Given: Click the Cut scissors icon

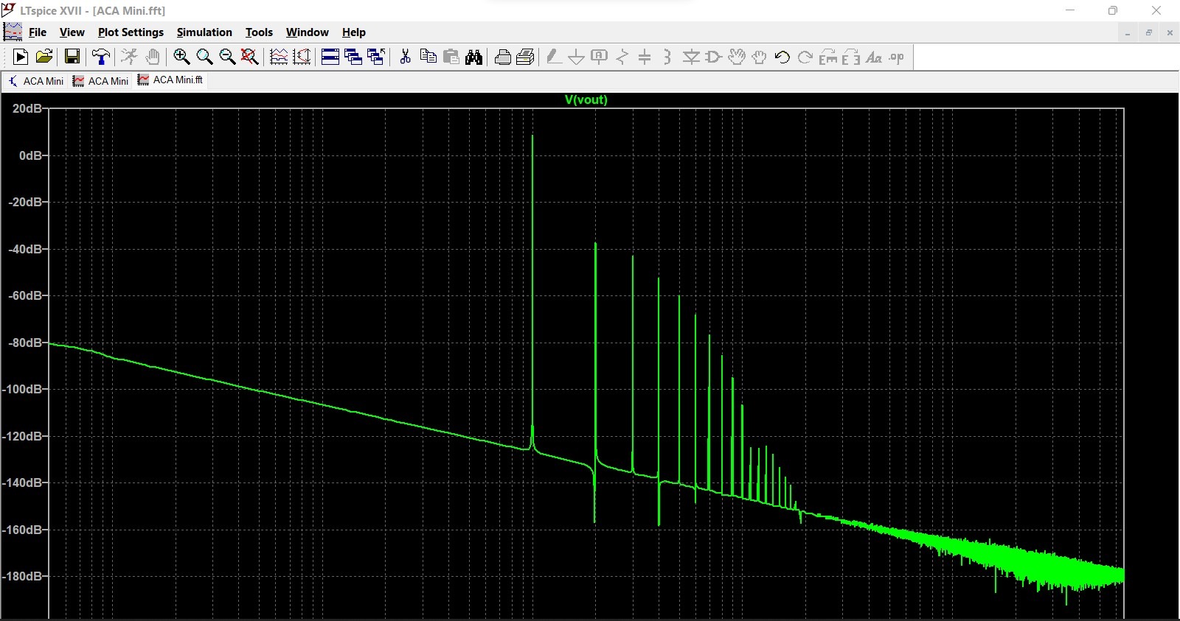Looking at the screenshot, I should (x=405, y=57).
